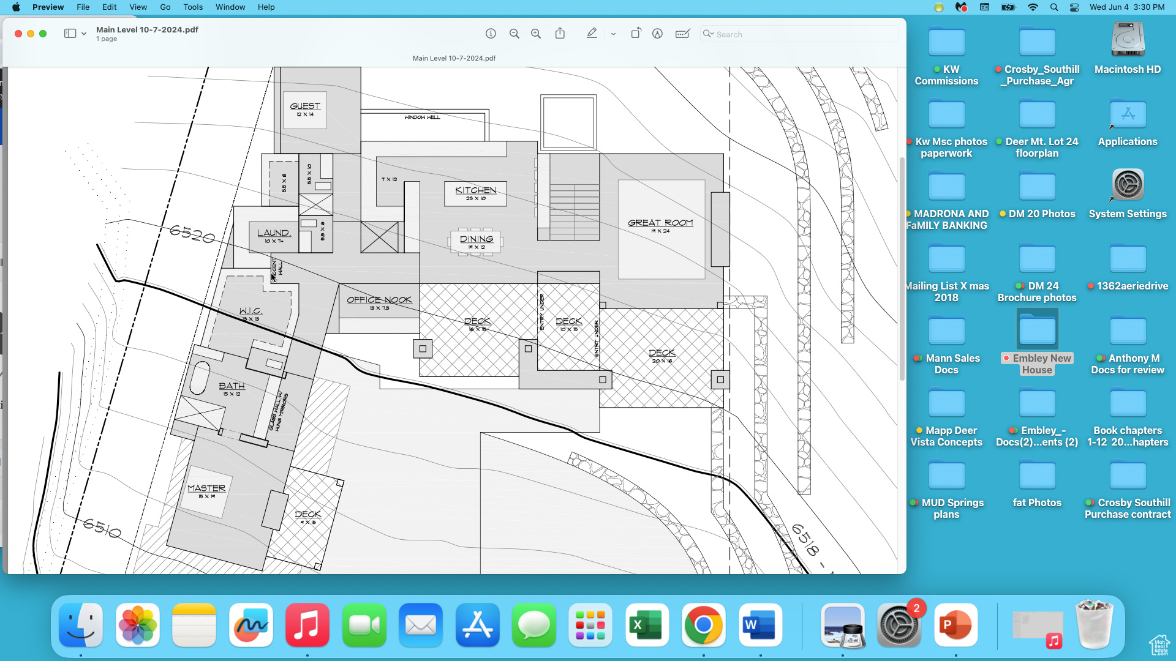Zoom in using the toolbar magnifier
The image size is (1176, 661).
536,34
